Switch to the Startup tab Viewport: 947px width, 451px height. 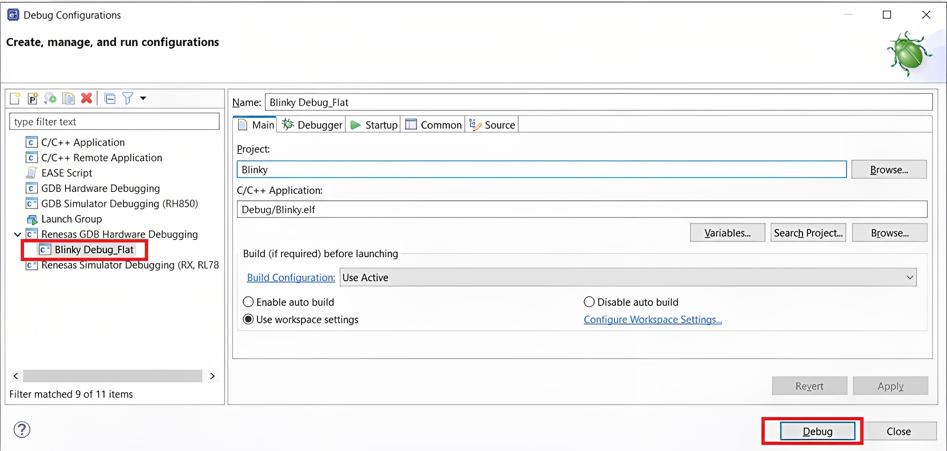(374, 125)
